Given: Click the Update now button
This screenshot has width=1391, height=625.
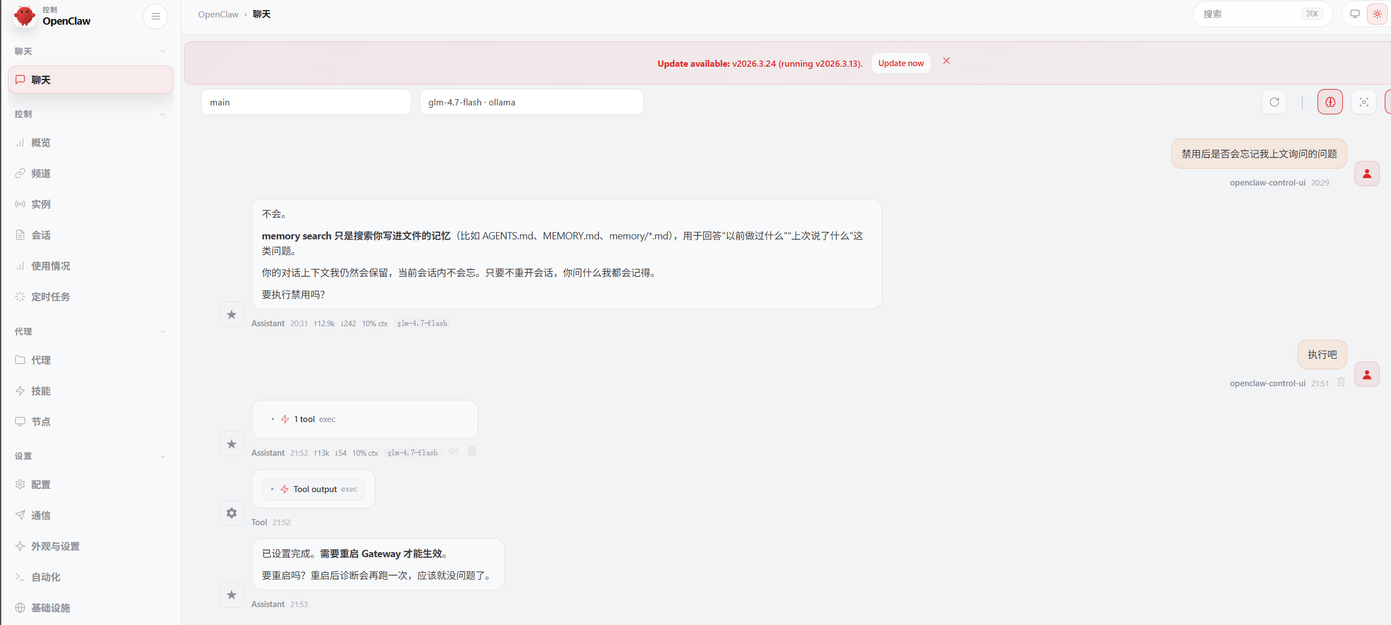Looking at the screenshot, I should 901,63.
